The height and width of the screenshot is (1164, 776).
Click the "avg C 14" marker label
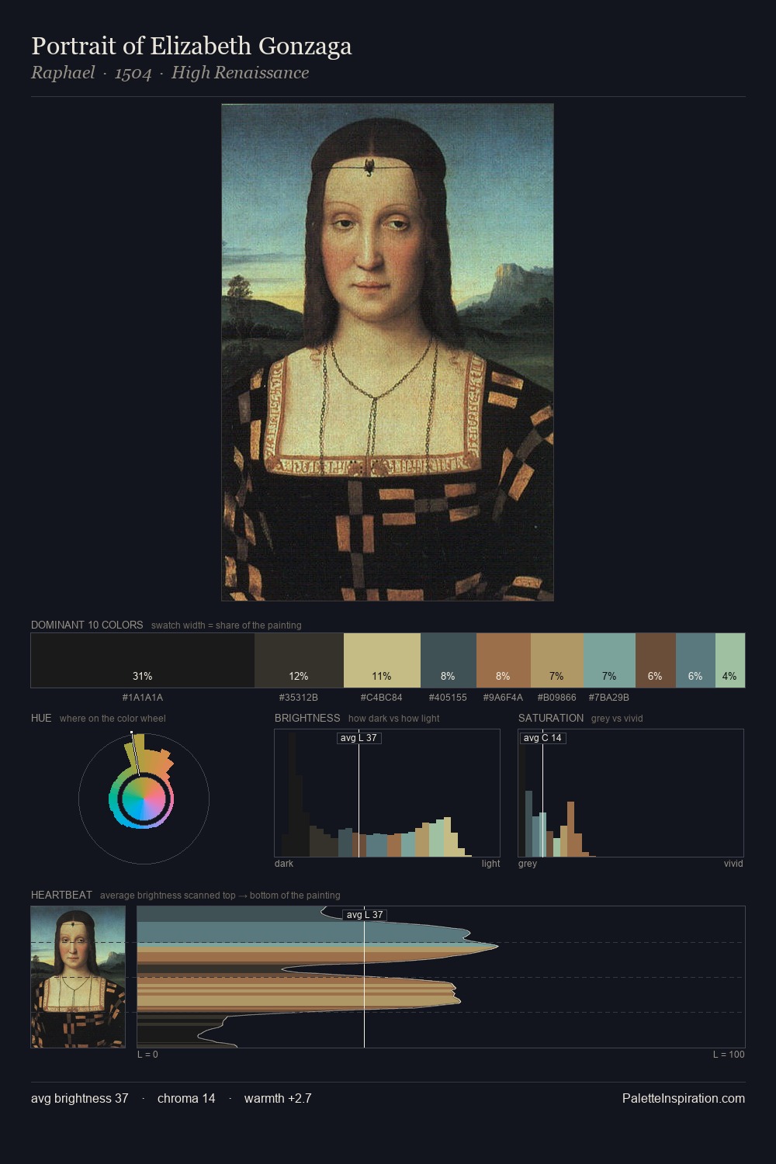pyautogui.click(x=542, y=738)
